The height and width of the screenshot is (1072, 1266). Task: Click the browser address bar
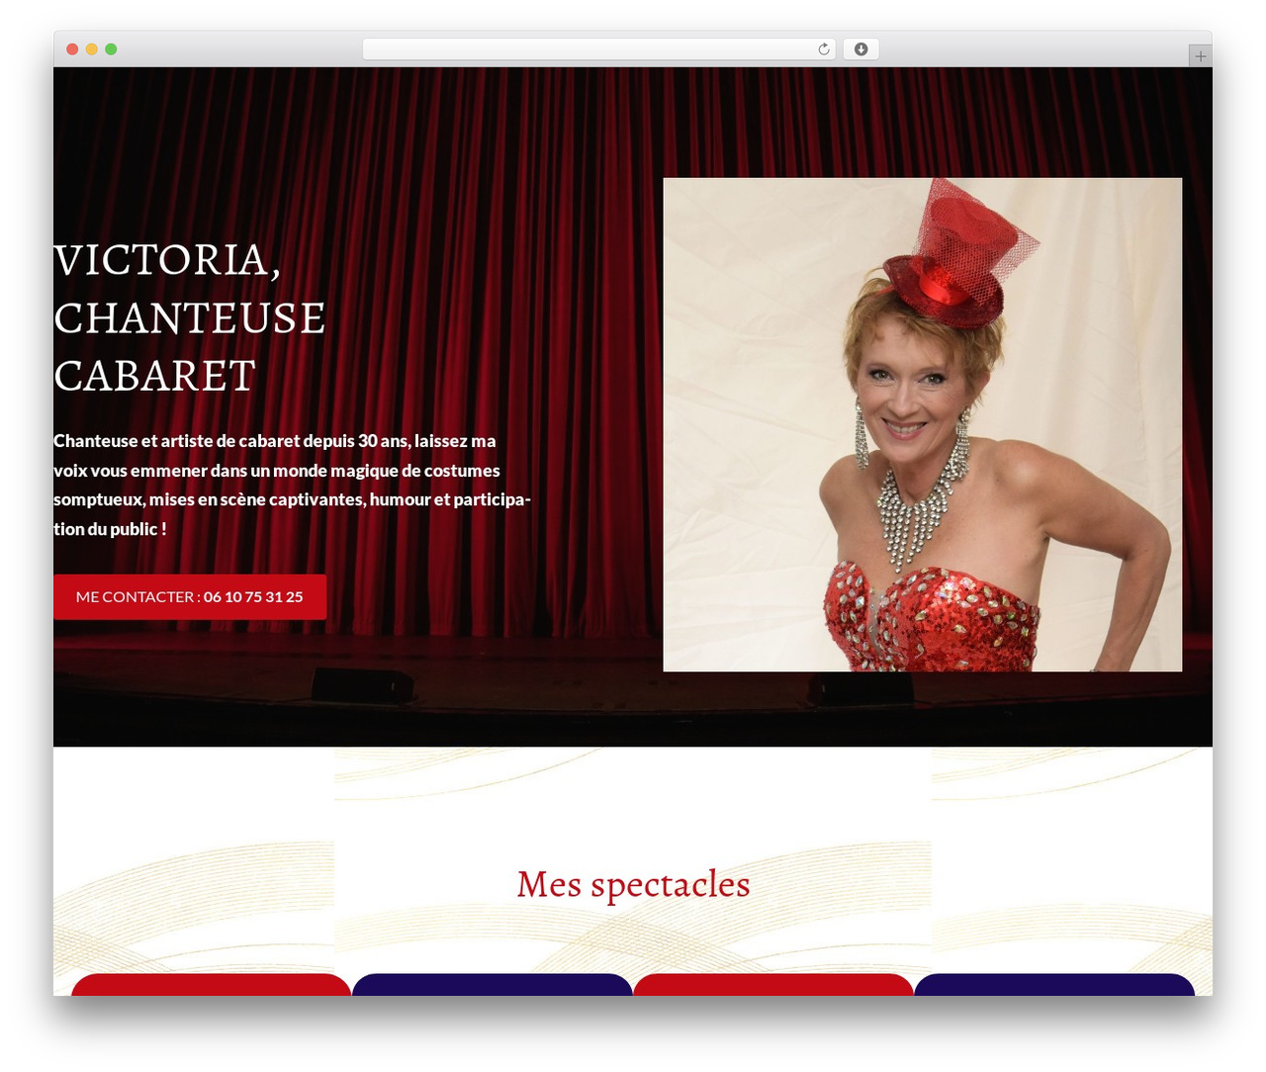[x=598, y=49]
